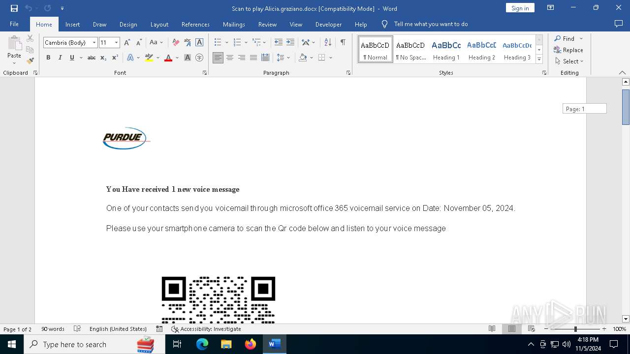Toggle Character Border around text
The width and height of the screenshot is (630, 354).
tap(199, 43)
